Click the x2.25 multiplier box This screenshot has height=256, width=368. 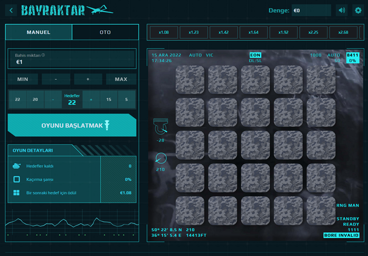[313, 32]
